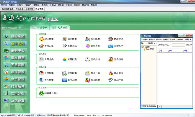Image resolution: width=195 pixels, height=117 pixels.
Task: Expand the 商品类 category dropdown
Action: (x=155, y=43)
